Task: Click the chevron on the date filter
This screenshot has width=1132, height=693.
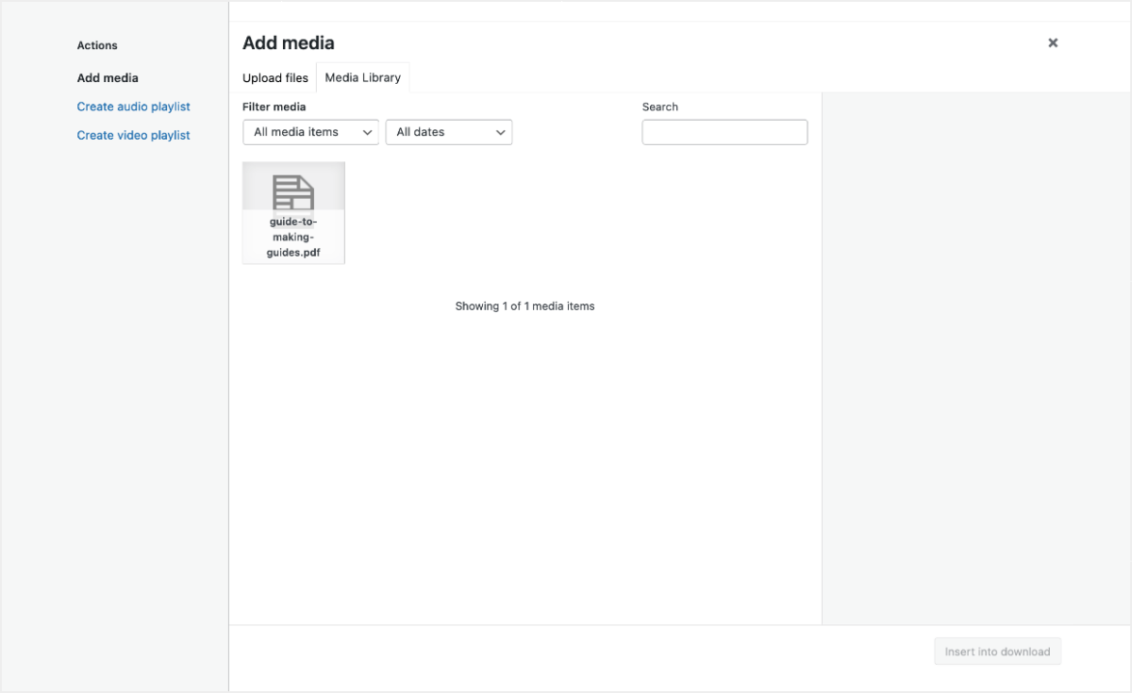Action: point(501,132)
